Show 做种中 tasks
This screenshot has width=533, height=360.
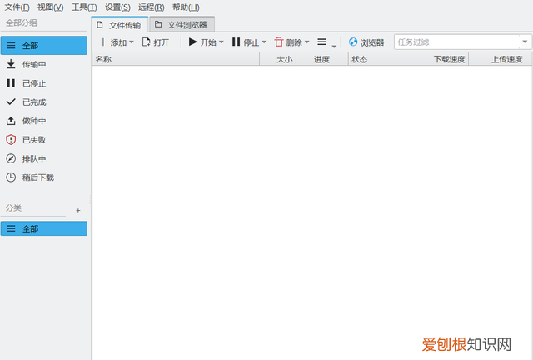[44, 121]
